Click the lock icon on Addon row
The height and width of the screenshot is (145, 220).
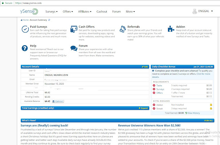[211, 105]
